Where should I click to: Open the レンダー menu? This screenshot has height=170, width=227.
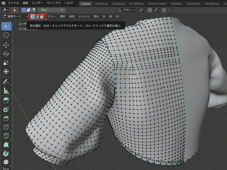tap(37, 3)
